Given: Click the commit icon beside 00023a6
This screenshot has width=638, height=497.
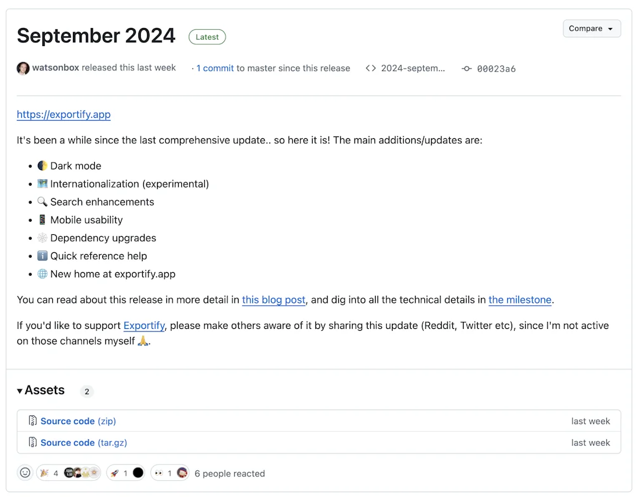Looking at the screenshot, I should pyautogui.click(x=467, y=69).
